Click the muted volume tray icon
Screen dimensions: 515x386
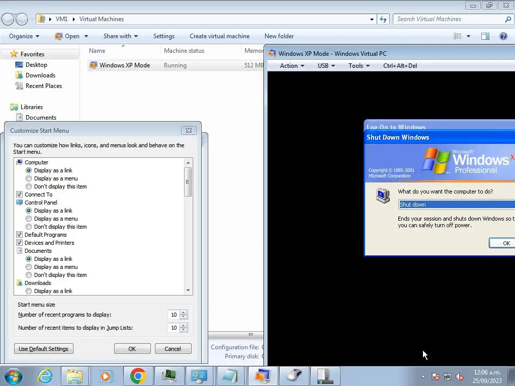pyautogui.click(x=460, y=376)
